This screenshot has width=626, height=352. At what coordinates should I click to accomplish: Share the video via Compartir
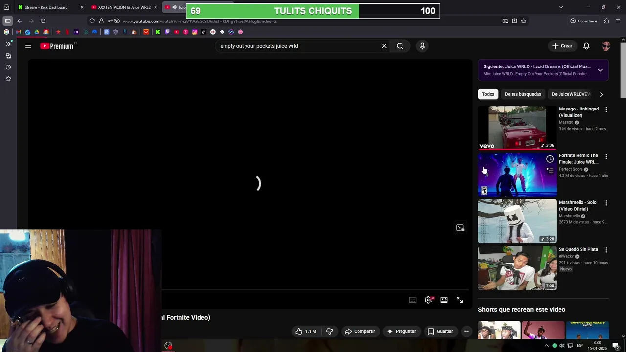point(359,331)
